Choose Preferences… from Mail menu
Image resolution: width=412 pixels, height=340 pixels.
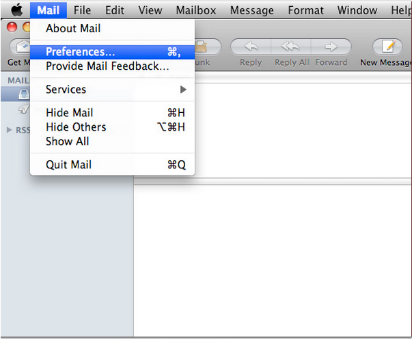[113, 52]
